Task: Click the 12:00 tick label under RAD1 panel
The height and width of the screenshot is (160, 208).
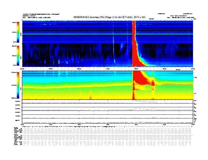Action: (x=108, y=69)
